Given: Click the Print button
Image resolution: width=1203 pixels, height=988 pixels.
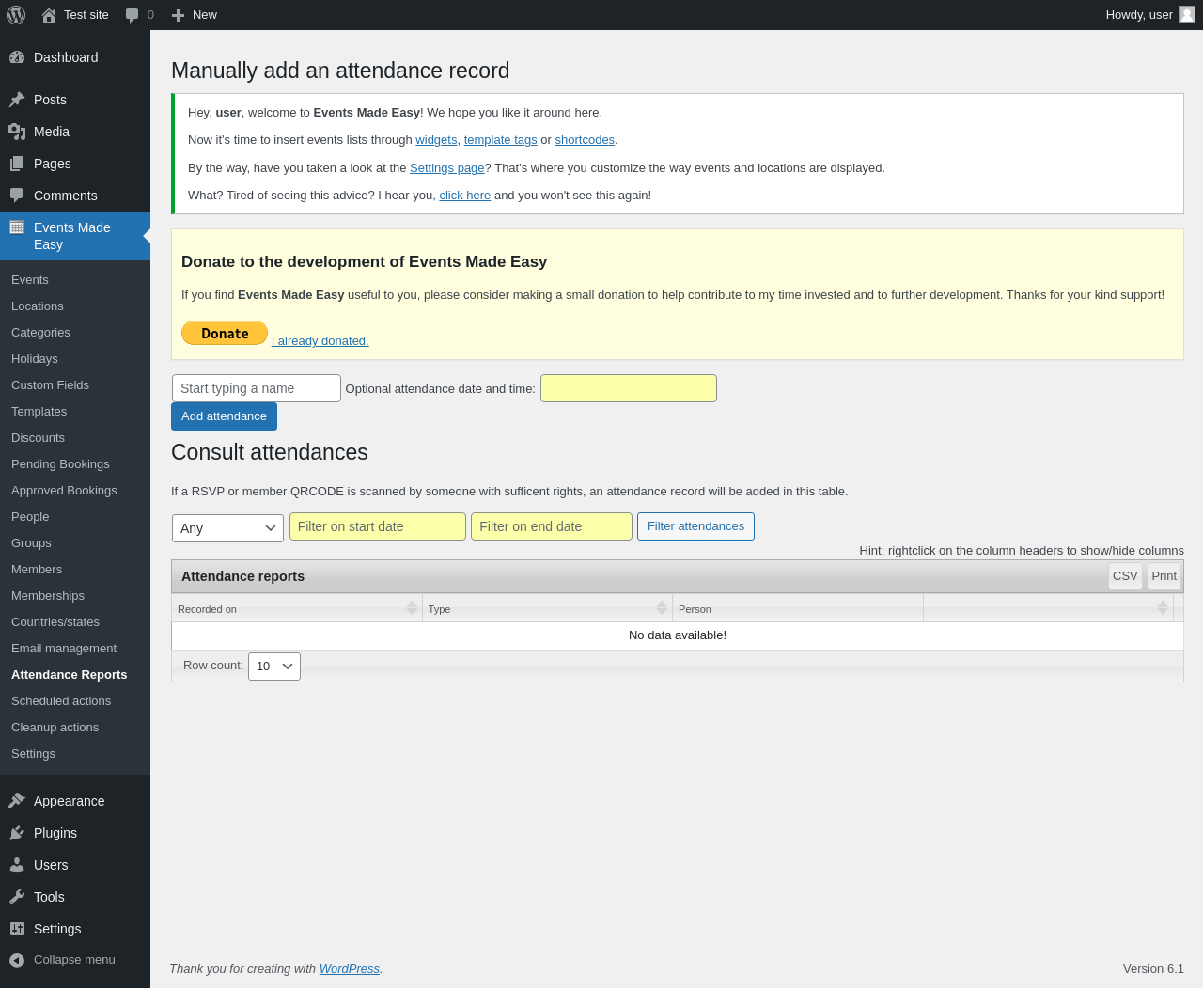Looking at the screenshot, I should pyautogui.click(x=1164, y=576).
